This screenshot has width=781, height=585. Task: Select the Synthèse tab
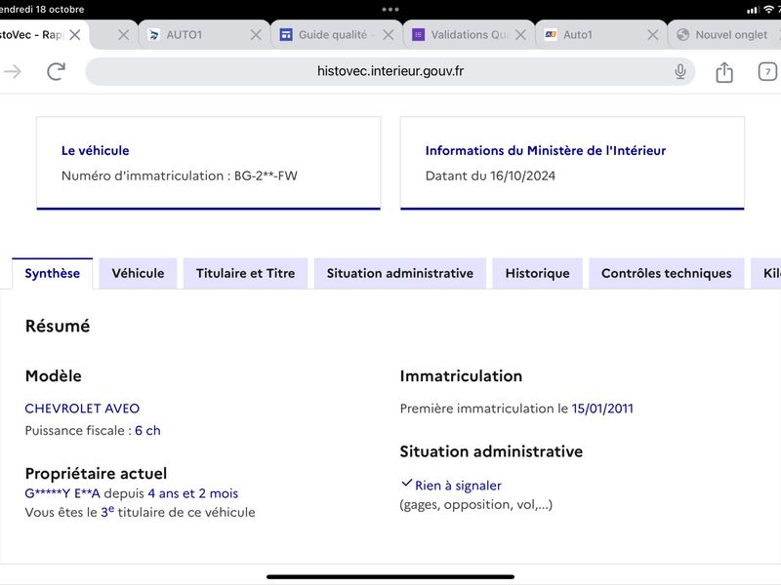tap(53, 273)
